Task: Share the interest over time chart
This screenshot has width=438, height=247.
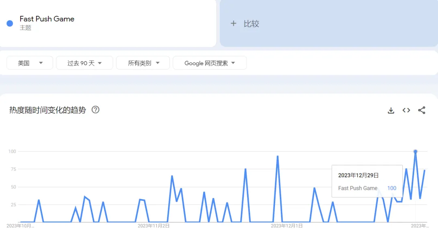Action: (421, 111)
